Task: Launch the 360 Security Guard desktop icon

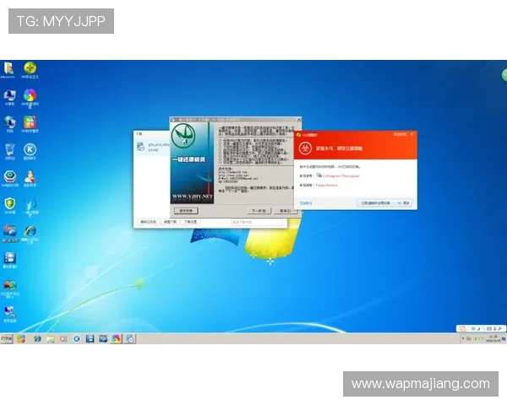Action: click(30, 68)
